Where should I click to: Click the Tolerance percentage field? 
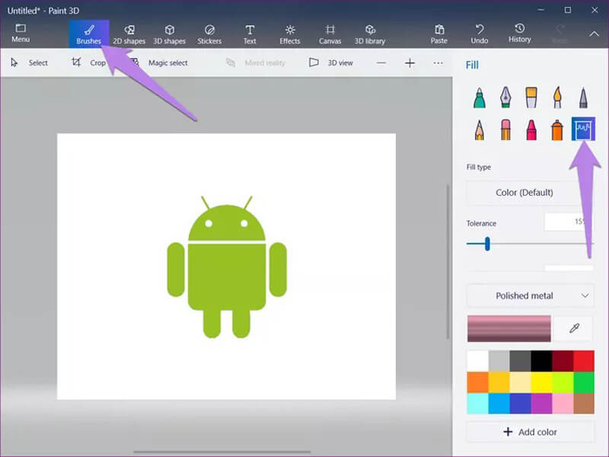(x=569, y=222)
